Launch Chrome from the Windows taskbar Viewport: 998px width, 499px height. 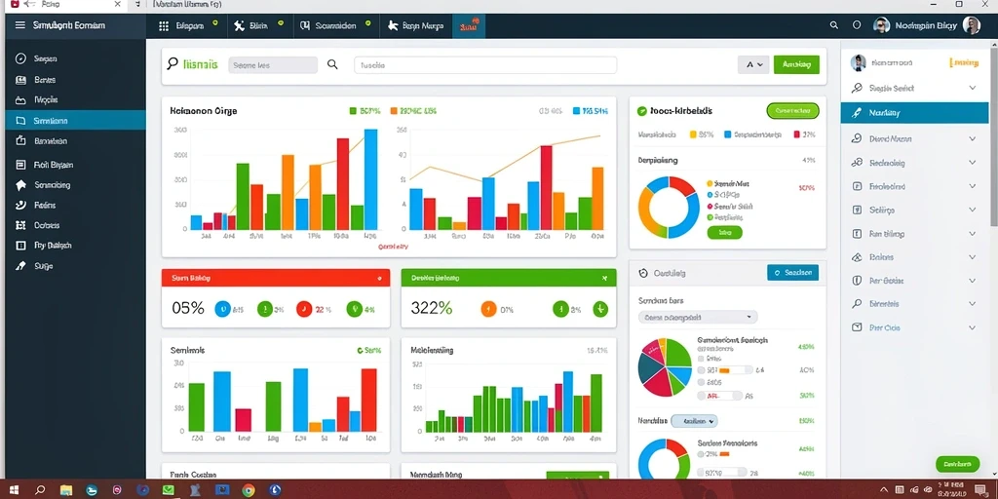249,490
